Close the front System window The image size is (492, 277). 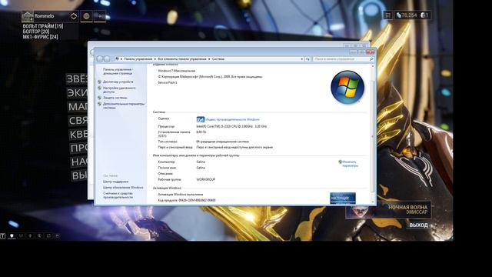(371, 52)
